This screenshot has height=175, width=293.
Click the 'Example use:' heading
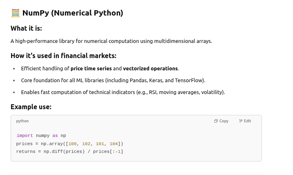coord(31,107)
